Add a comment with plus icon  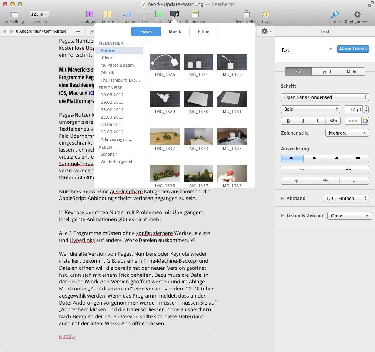pyautogui.click(x=78, y=31)
